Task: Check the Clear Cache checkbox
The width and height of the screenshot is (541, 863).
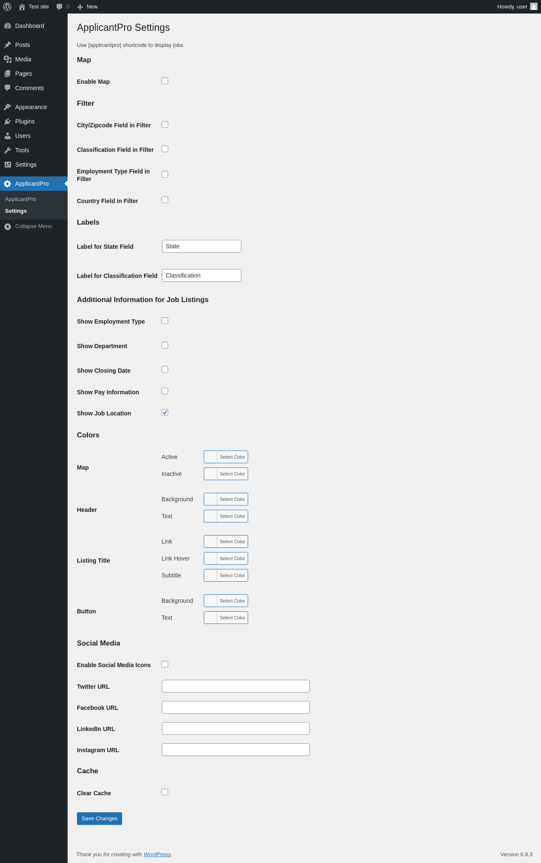Action: 165,792
